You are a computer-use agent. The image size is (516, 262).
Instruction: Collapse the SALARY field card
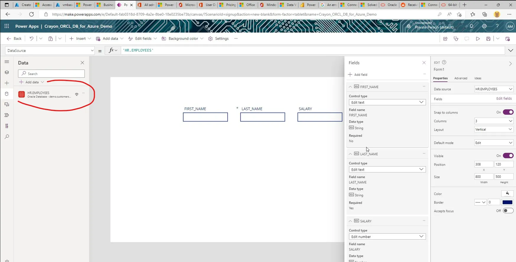[350, 221]
